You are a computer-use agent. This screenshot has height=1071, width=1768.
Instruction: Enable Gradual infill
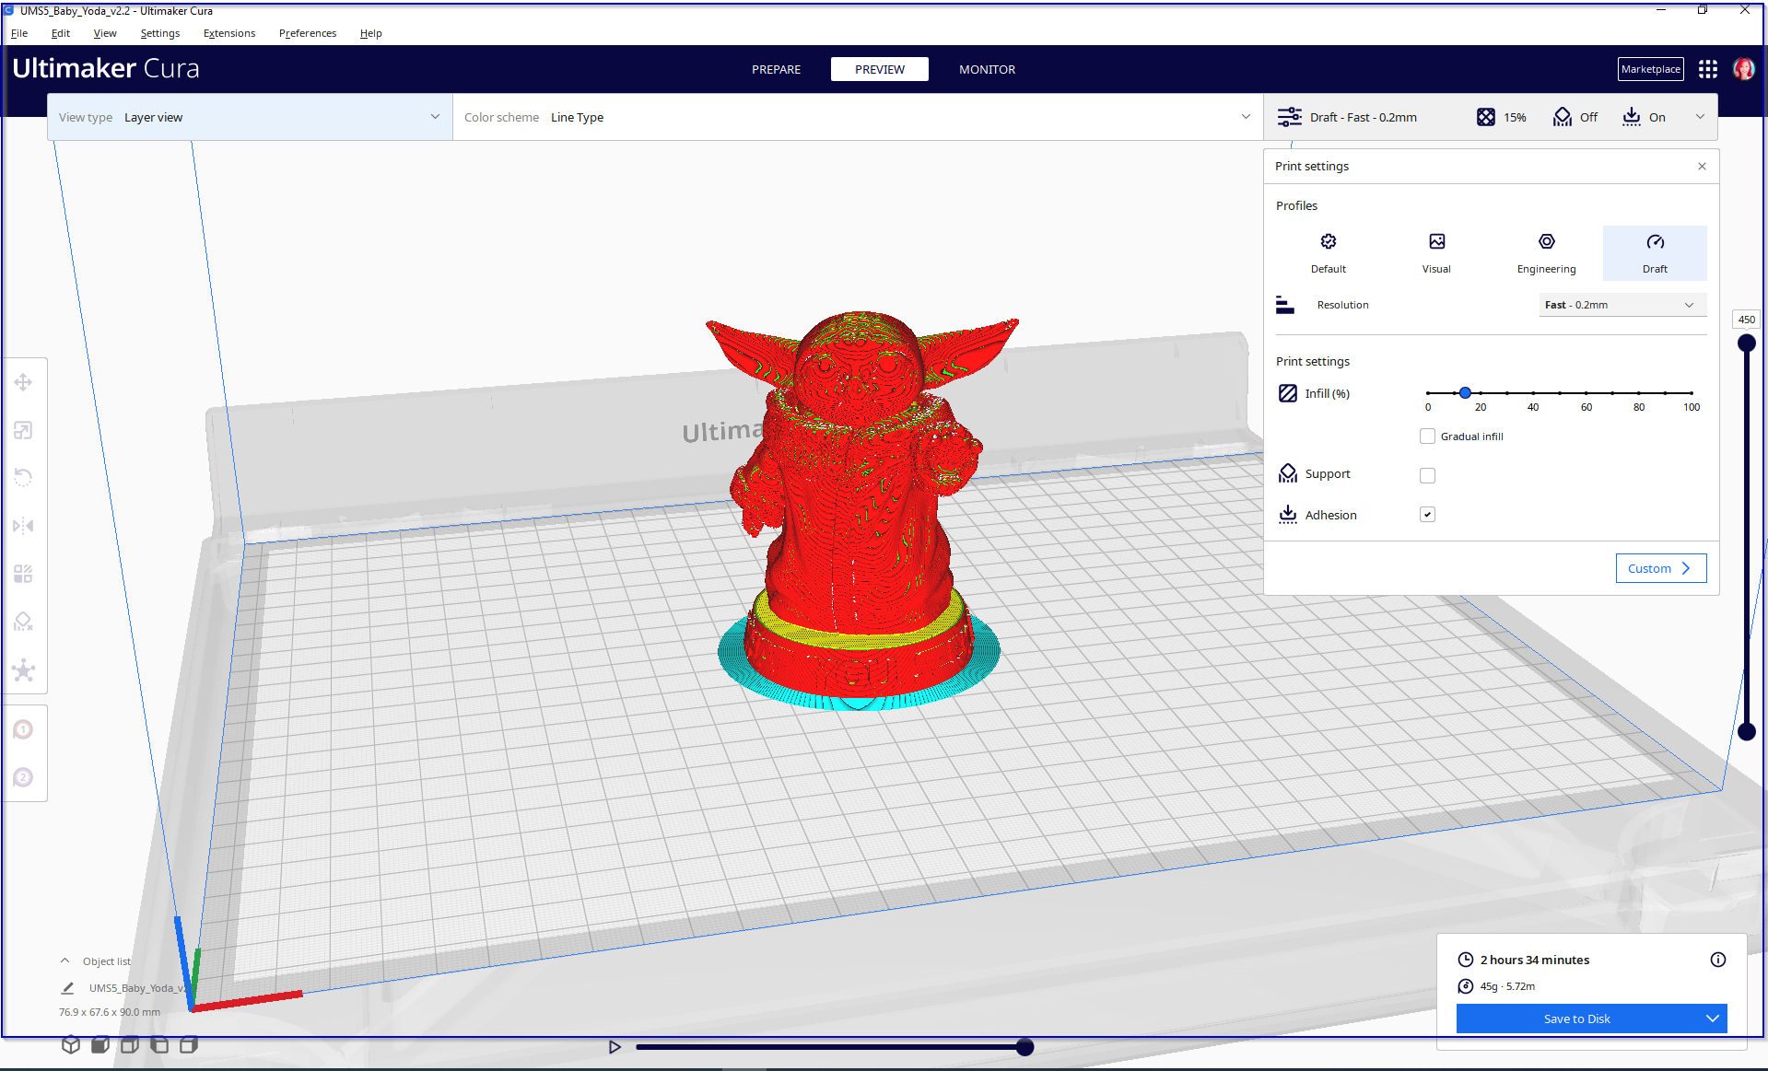click(1427, 436)
